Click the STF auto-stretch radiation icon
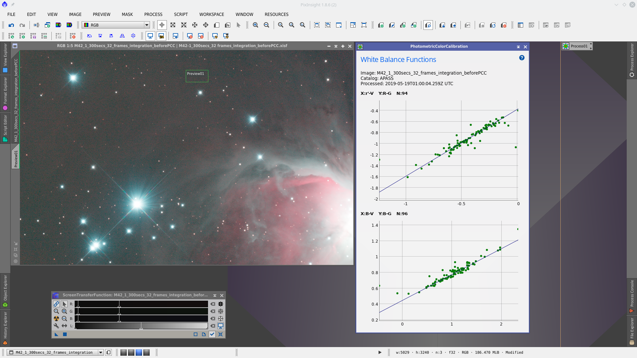This screenshot has height=358, width=637. point(56,319)
